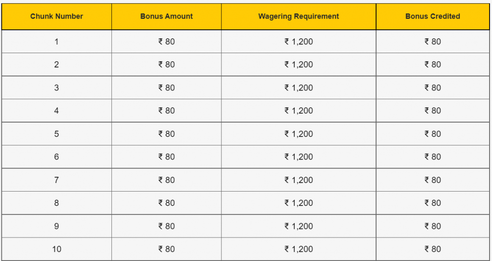Click the Bonus Amount value in row 1
Image resolution: width=492 pixels, height=261 pixels.
[166, 42]
